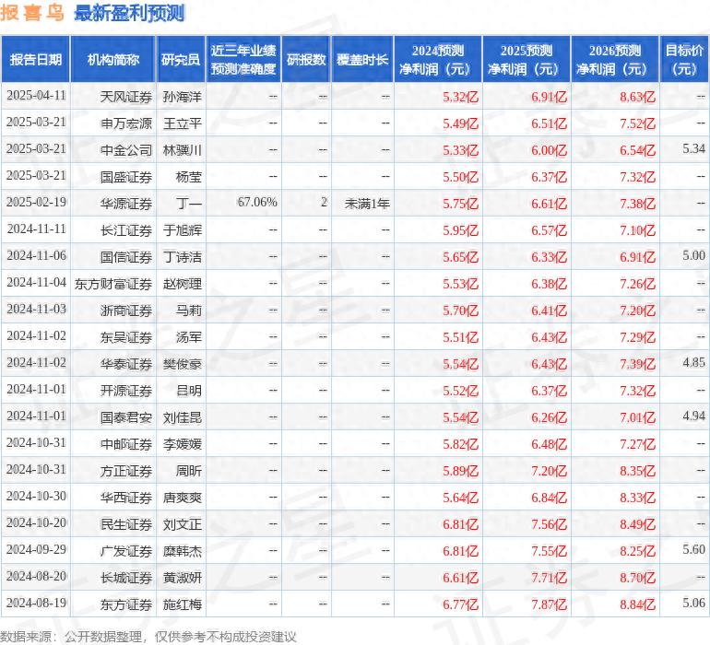Click researcher name 施红梅

point(182,604)
